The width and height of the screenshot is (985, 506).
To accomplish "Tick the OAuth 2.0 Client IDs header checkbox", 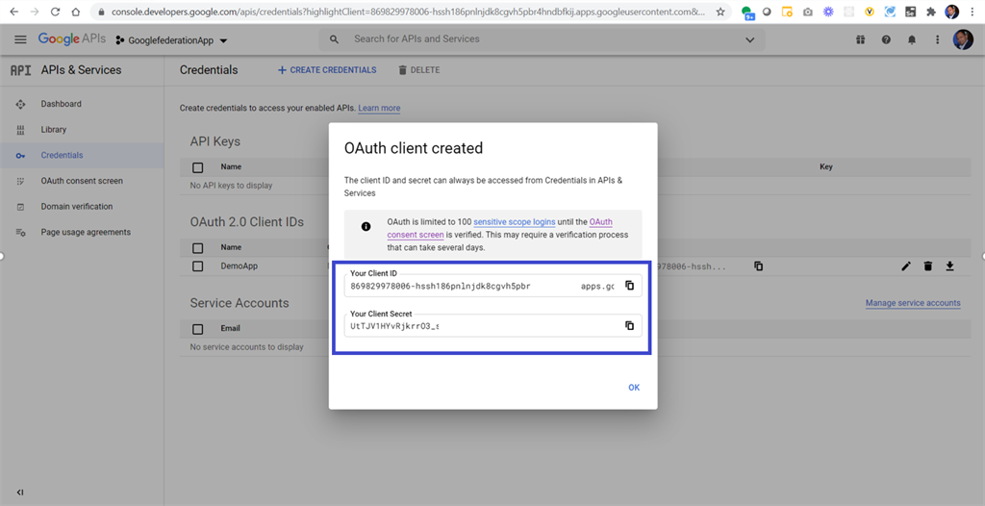I will coord(198,247).
